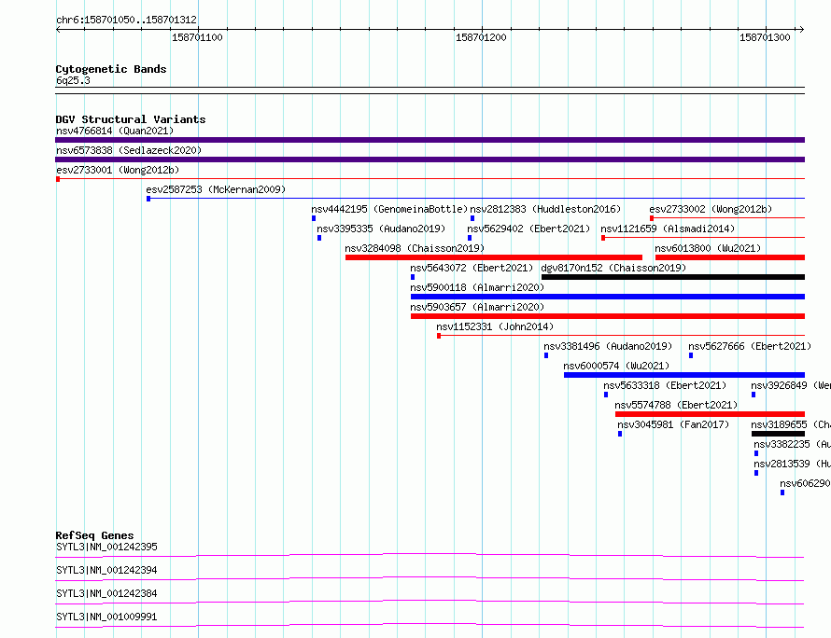Click the nsv6573838 (Sedlazeck2020) purple variant bar
This screenshot has width=831, height=638.
(430, 159)
